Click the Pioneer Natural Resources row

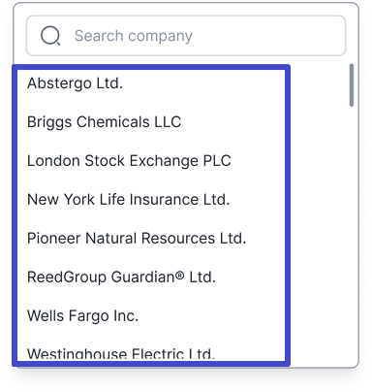[x=151, y=239]
